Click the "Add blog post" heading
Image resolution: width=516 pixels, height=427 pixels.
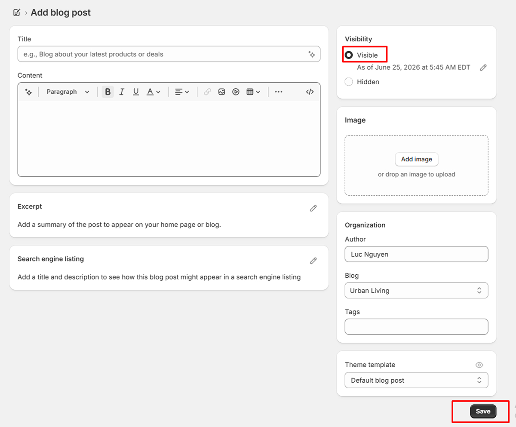[61, 12]
